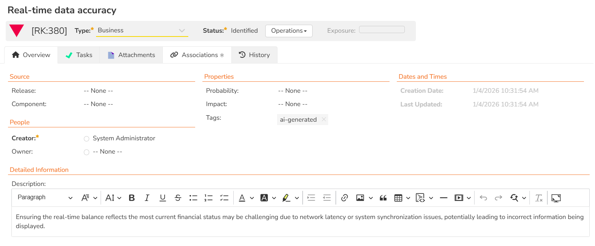This screenshot has height=246, width=595.
Task: Remove the ai-generated tag
Action: tap(324, 119)
